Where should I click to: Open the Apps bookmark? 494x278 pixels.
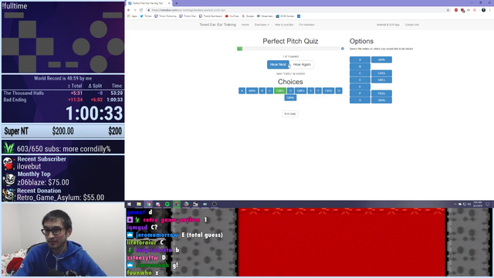(x=132, y=16)
